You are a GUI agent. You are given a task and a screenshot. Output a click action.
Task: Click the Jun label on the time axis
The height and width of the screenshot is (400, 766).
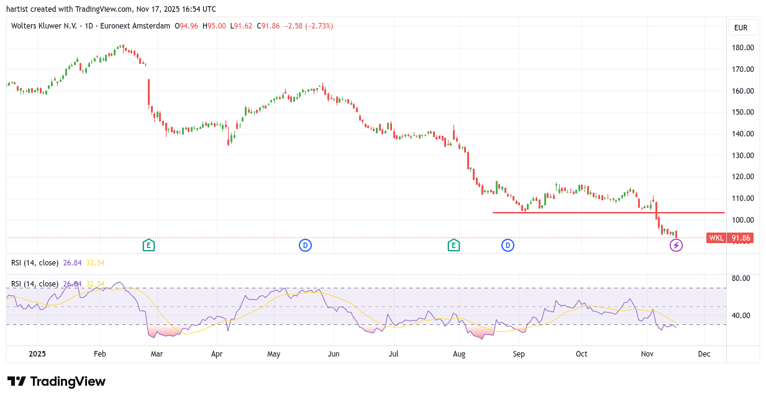click(x=333, y=354)
